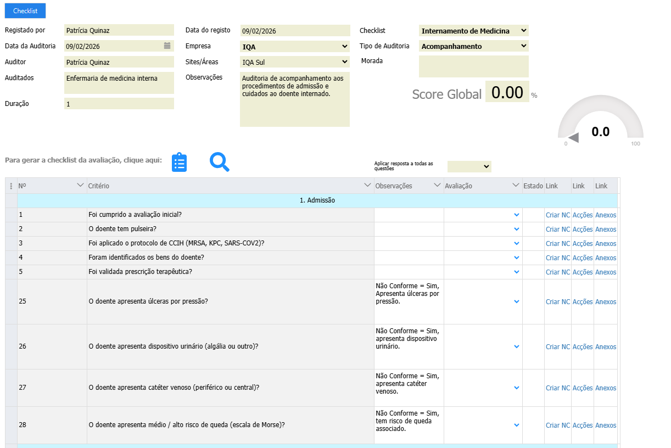This screenshot has width=671, height=448.
Task: Click the empty Morada field
Action: 474,66
